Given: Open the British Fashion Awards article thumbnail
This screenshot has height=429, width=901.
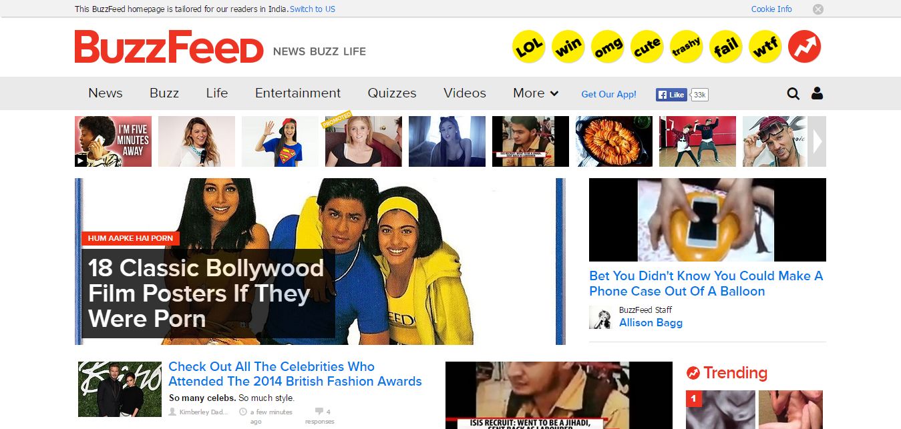Looking at the screenshot, I should coord(120,390).
